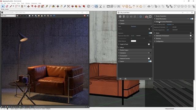Screen dimensions: 196x110
Task: Expand the Render Parameters section
Action: click(174, 16)
